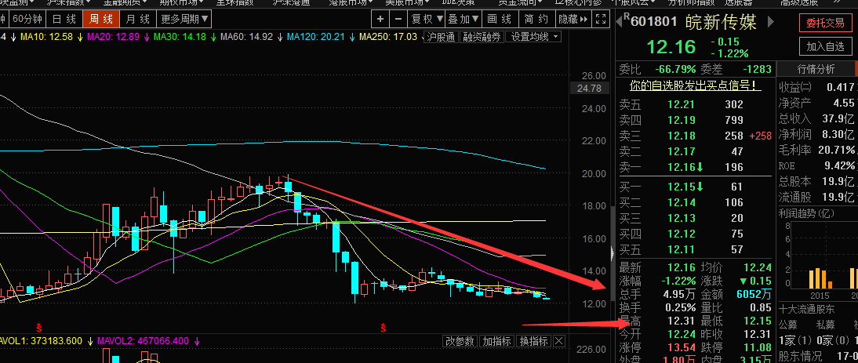The height and width of the screenshot is (363, 858).
Task: Click the 卖五 12.21 order row
Action: (695, 104)
